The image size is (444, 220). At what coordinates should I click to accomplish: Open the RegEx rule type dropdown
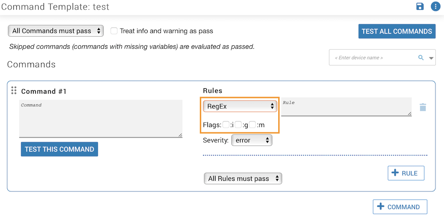coord(240,106)
